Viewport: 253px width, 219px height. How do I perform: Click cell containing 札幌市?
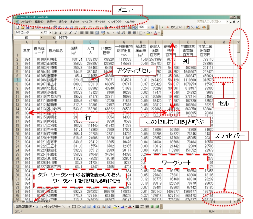pos(56,59)
